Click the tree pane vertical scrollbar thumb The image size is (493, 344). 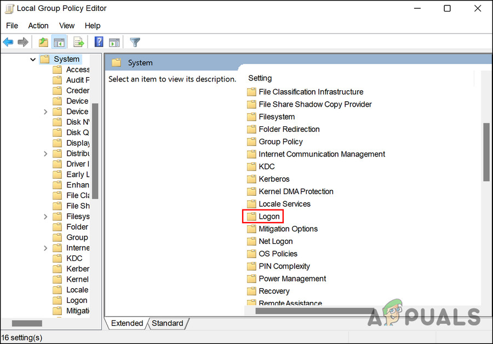(95, 151)
